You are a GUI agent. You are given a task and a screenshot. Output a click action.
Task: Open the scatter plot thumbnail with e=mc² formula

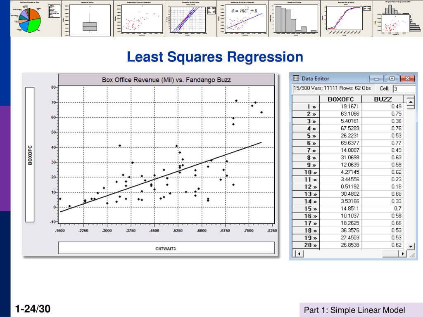pos(243,18)
